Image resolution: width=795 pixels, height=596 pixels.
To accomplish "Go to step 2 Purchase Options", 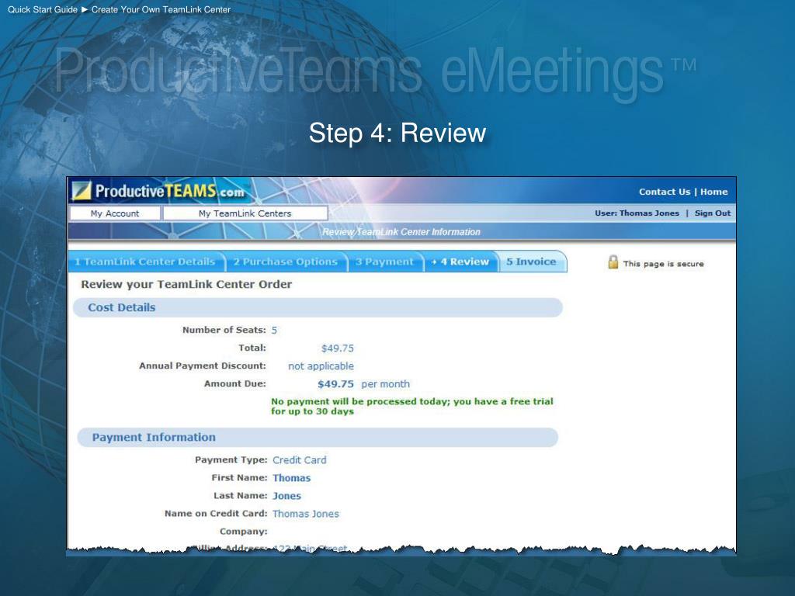I will [286, 262].
